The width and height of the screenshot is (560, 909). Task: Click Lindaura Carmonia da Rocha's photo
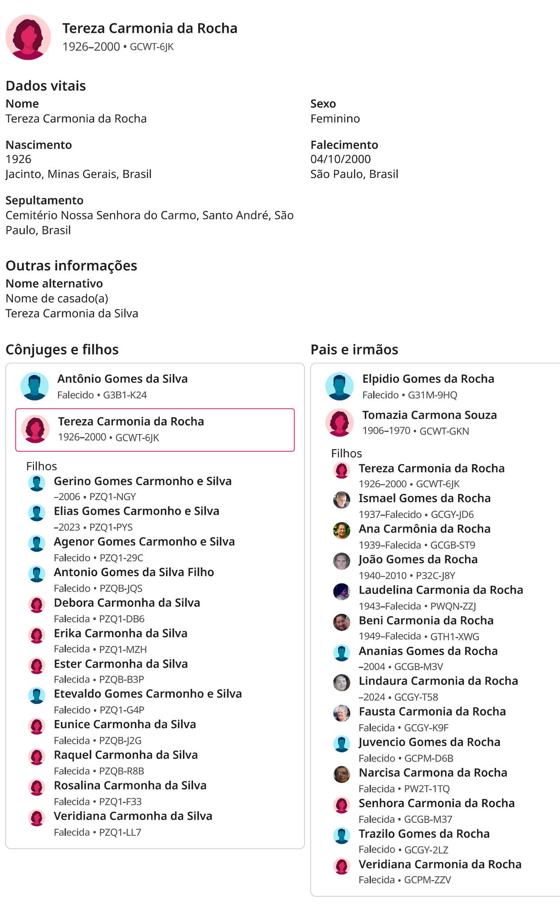[x=342, y=683]
